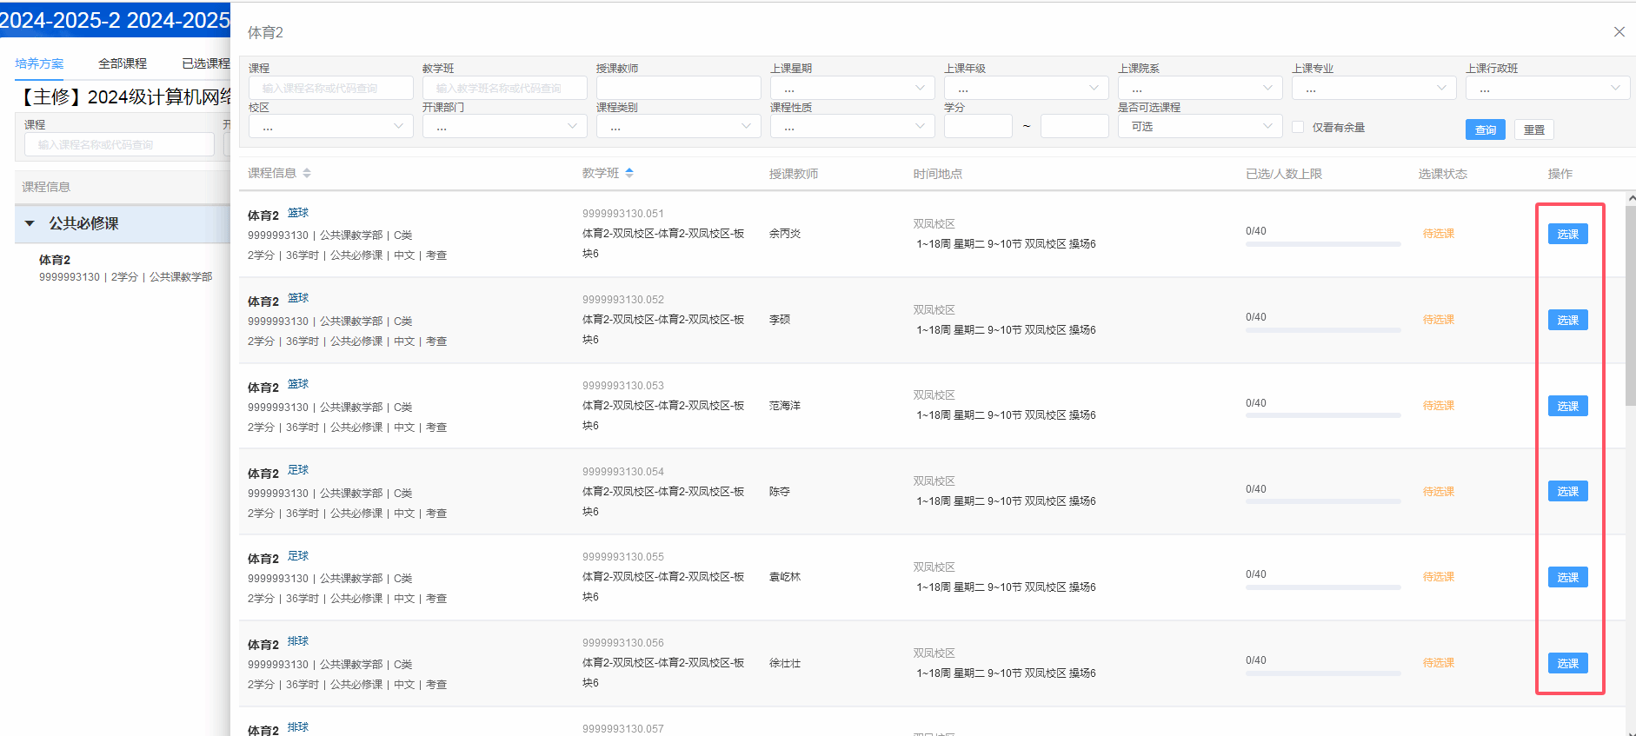Sort by 课程信息 column sort arrows

pos(307,173)
